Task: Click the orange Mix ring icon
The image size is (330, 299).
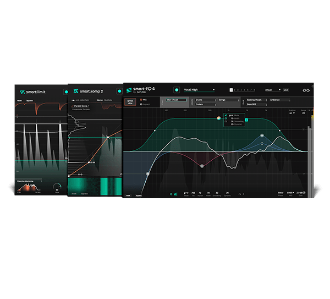Action: point(141,100)
